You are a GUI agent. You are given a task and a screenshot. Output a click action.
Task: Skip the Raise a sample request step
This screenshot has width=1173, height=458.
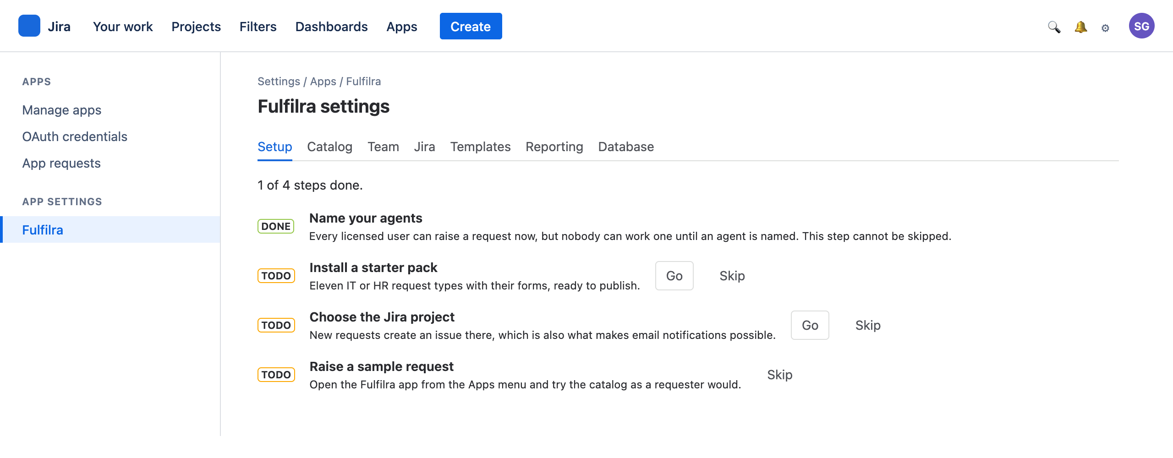pos(779,375)
